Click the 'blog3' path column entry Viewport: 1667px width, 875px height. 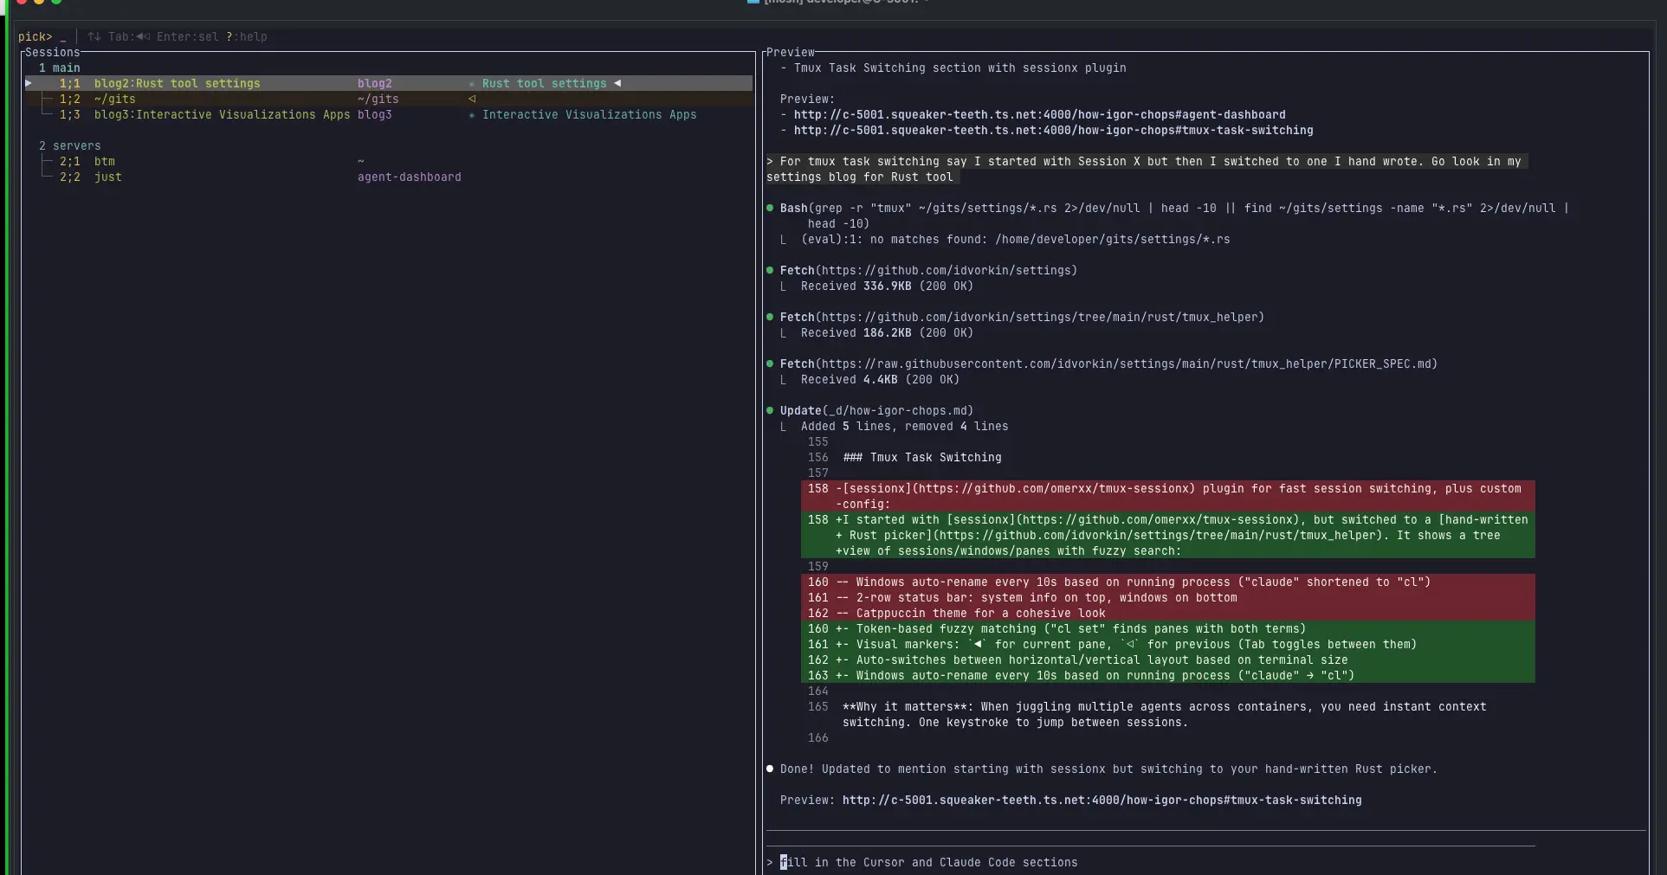(x=375, y=114)
